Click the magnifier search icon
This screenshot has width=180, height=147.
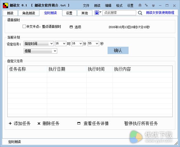point(140,13)
